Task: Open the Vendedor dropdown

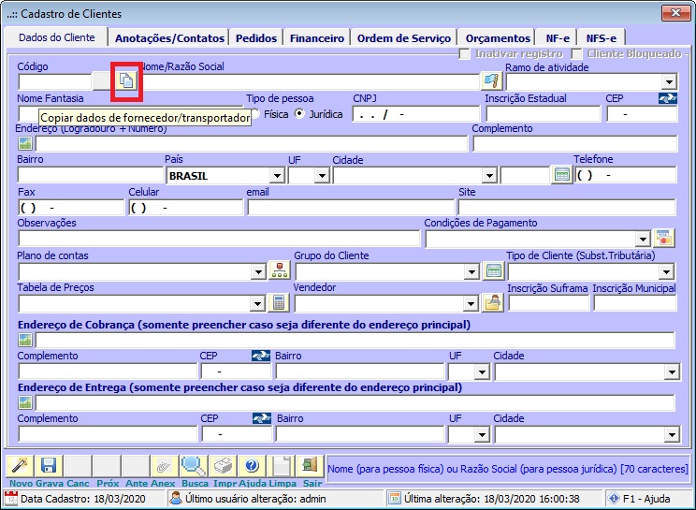Action: [x=471, y=304]
